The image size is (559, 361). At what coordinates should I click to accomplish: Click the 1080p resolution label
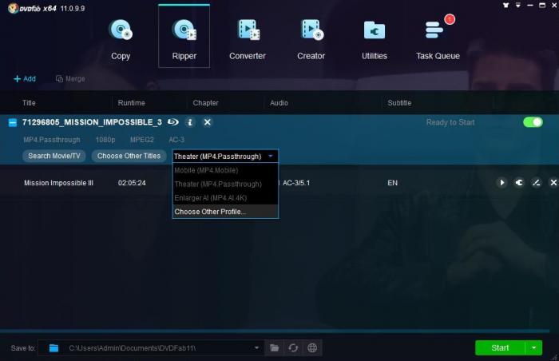(x=105, y=140)
